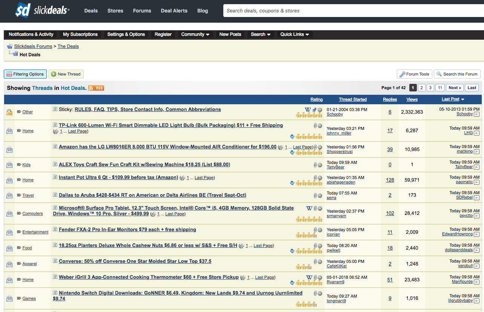Open the Stores header menu item
The width and height of the screenshot is (484, 312).
click(x=115, y=11)
